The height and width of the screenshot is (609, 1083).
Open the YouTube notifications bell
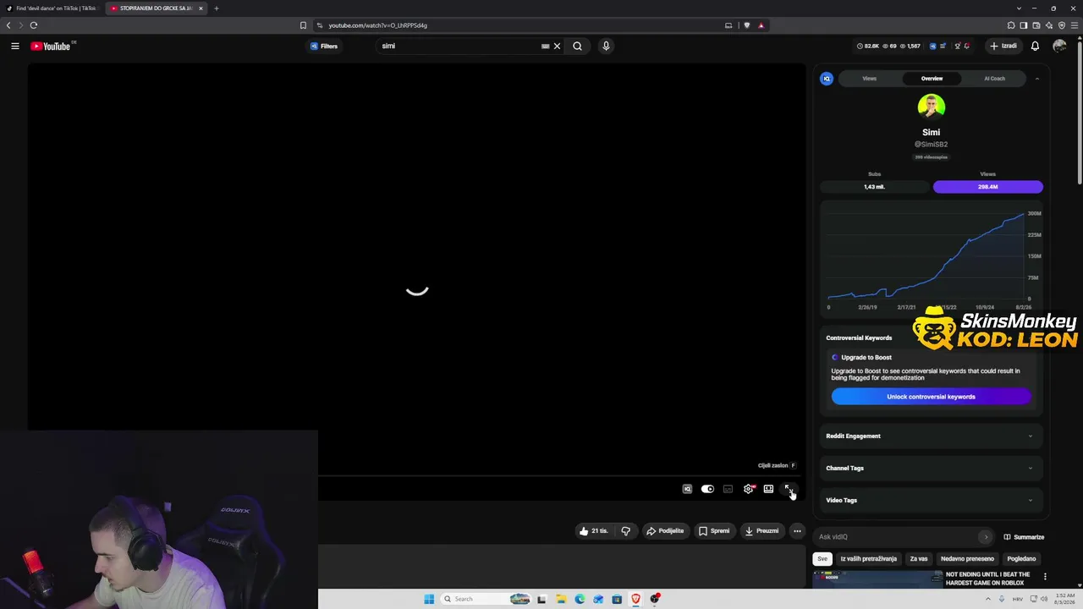pos(1035,46)
